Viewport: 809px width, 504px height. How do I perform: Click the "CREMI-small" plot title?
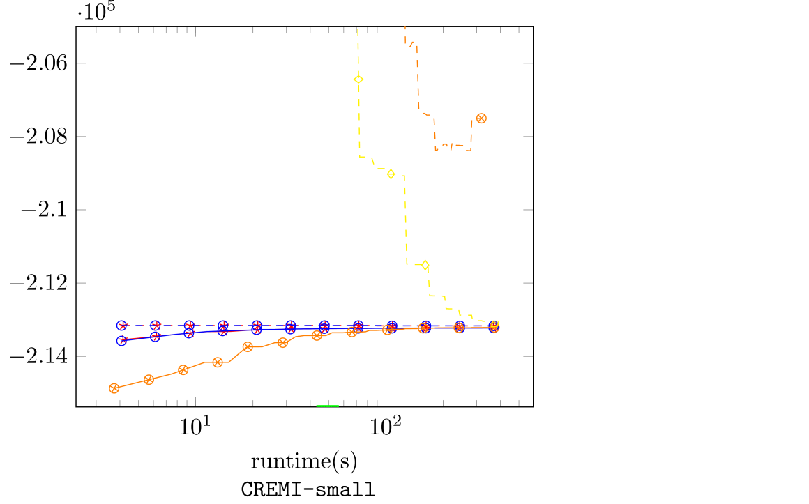click(x=308, y=489)
